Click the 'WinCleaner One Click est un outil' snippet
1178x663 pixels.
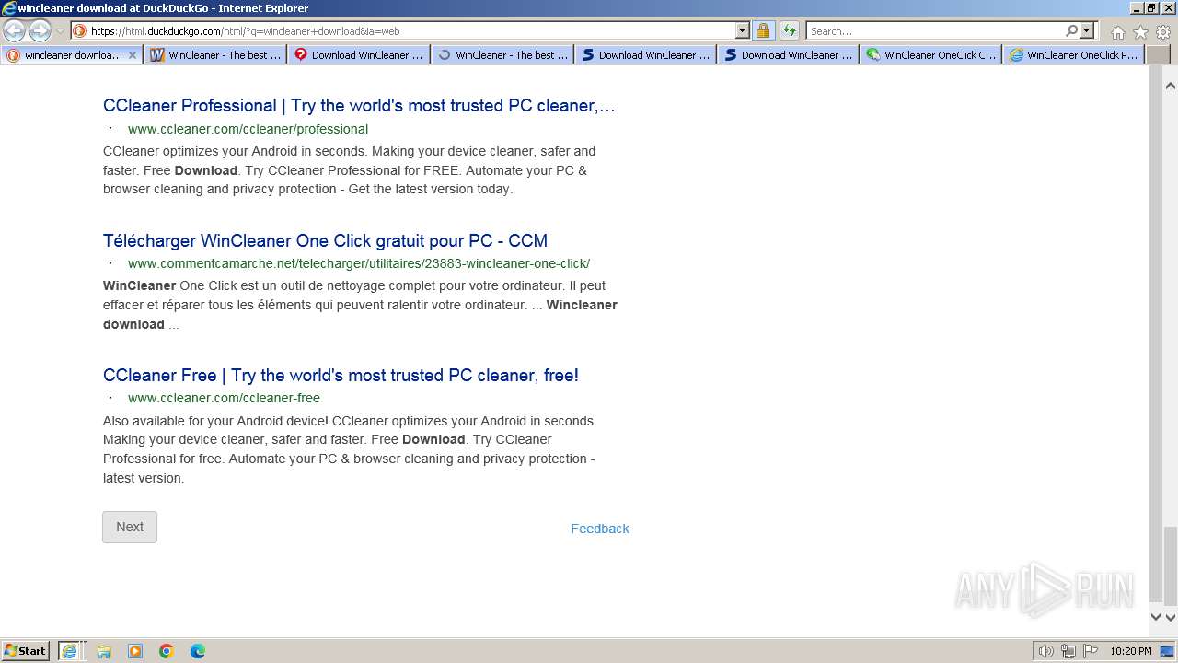(360, 305)
